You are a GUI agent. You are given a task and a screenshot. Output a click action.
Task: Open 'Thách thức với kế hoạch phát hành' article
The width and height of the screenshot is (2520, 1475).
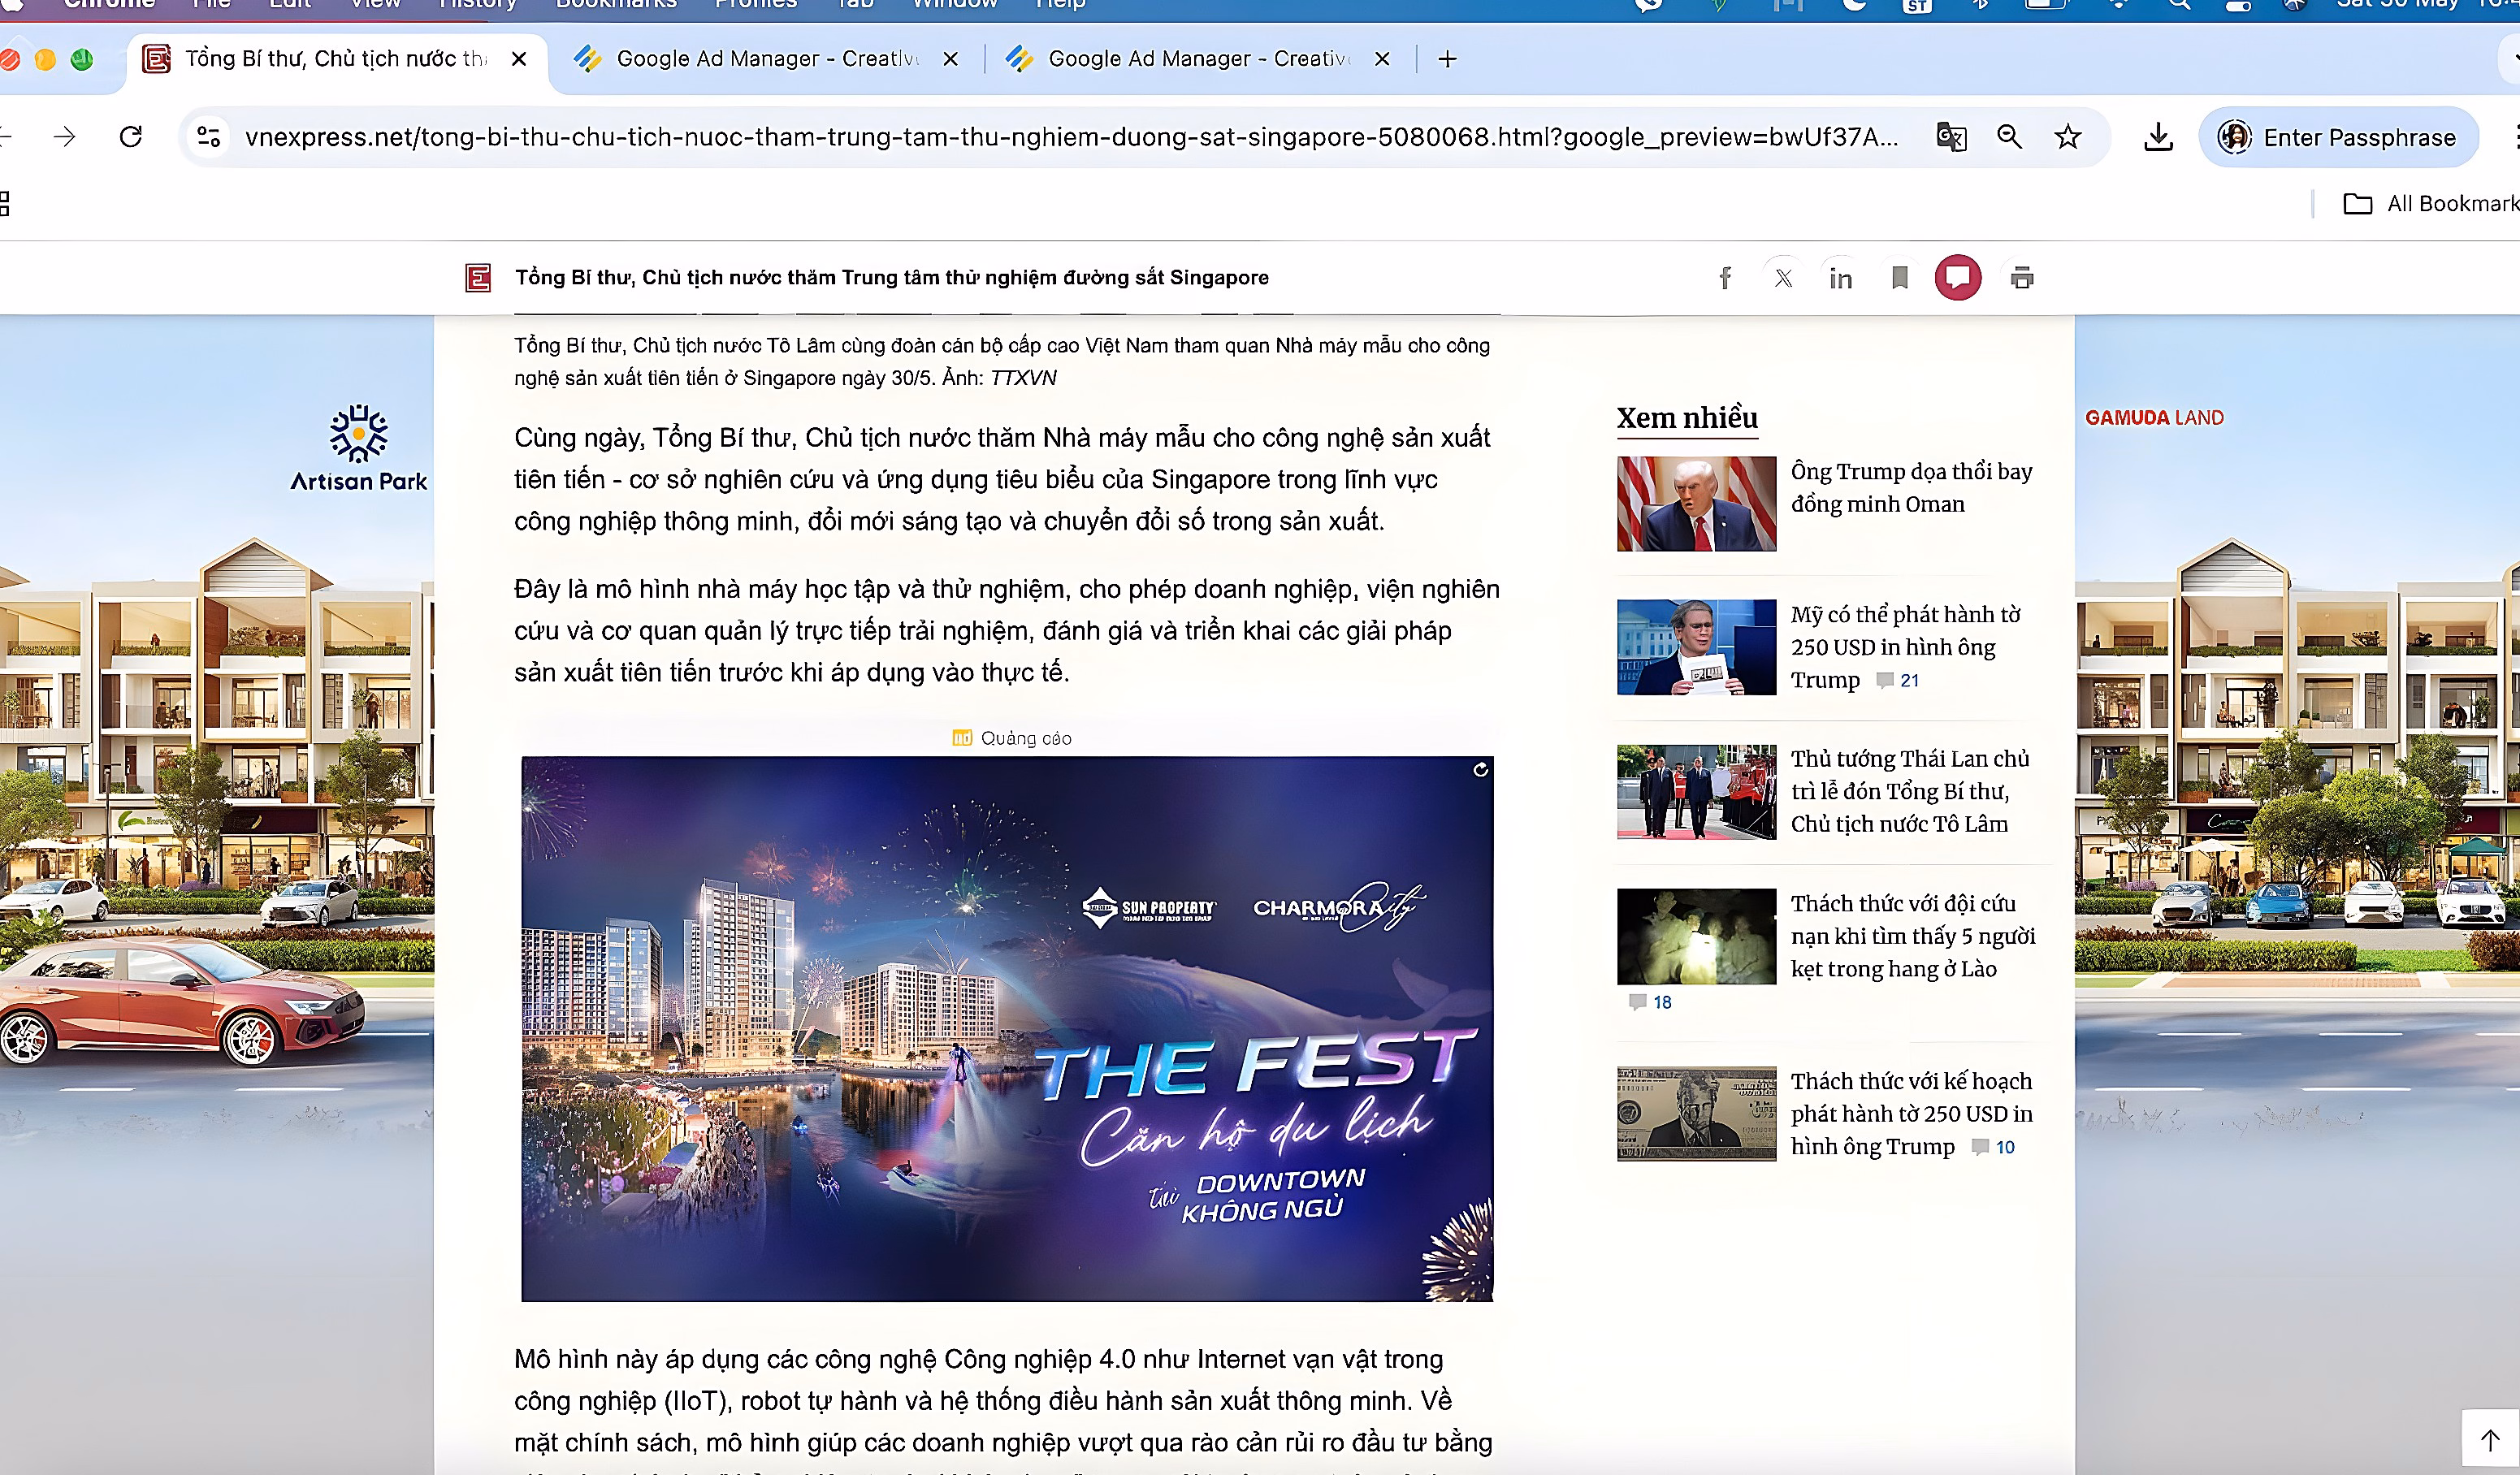click(x=1911, y=1113)
